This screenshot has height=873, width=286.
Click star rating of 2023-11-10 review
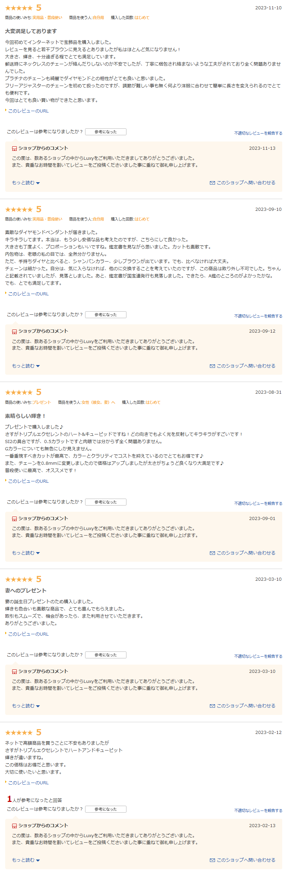point(19,8)
